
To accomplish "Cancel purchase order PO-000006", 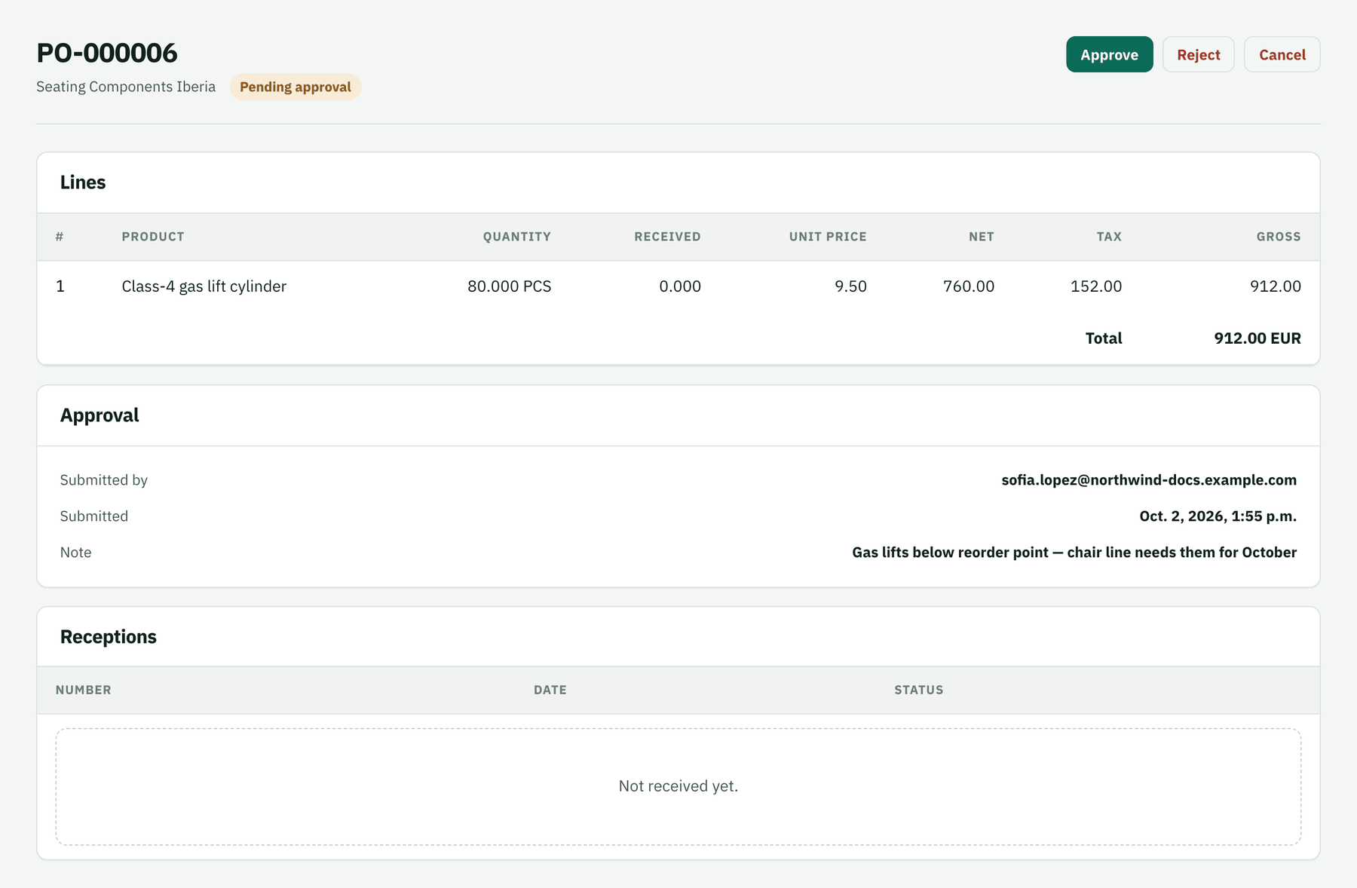I will point(1282,54).
